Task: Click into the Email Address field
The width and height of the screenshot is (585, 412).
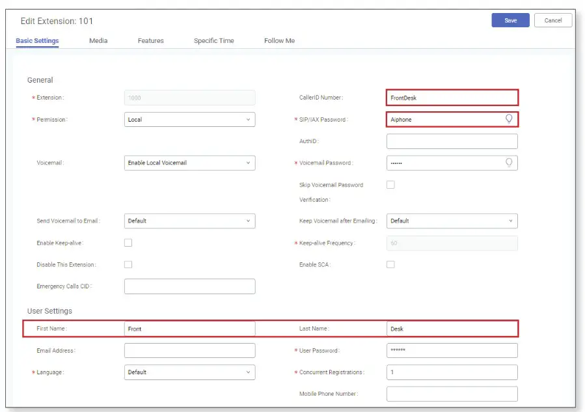Action: tap(189, 351)
